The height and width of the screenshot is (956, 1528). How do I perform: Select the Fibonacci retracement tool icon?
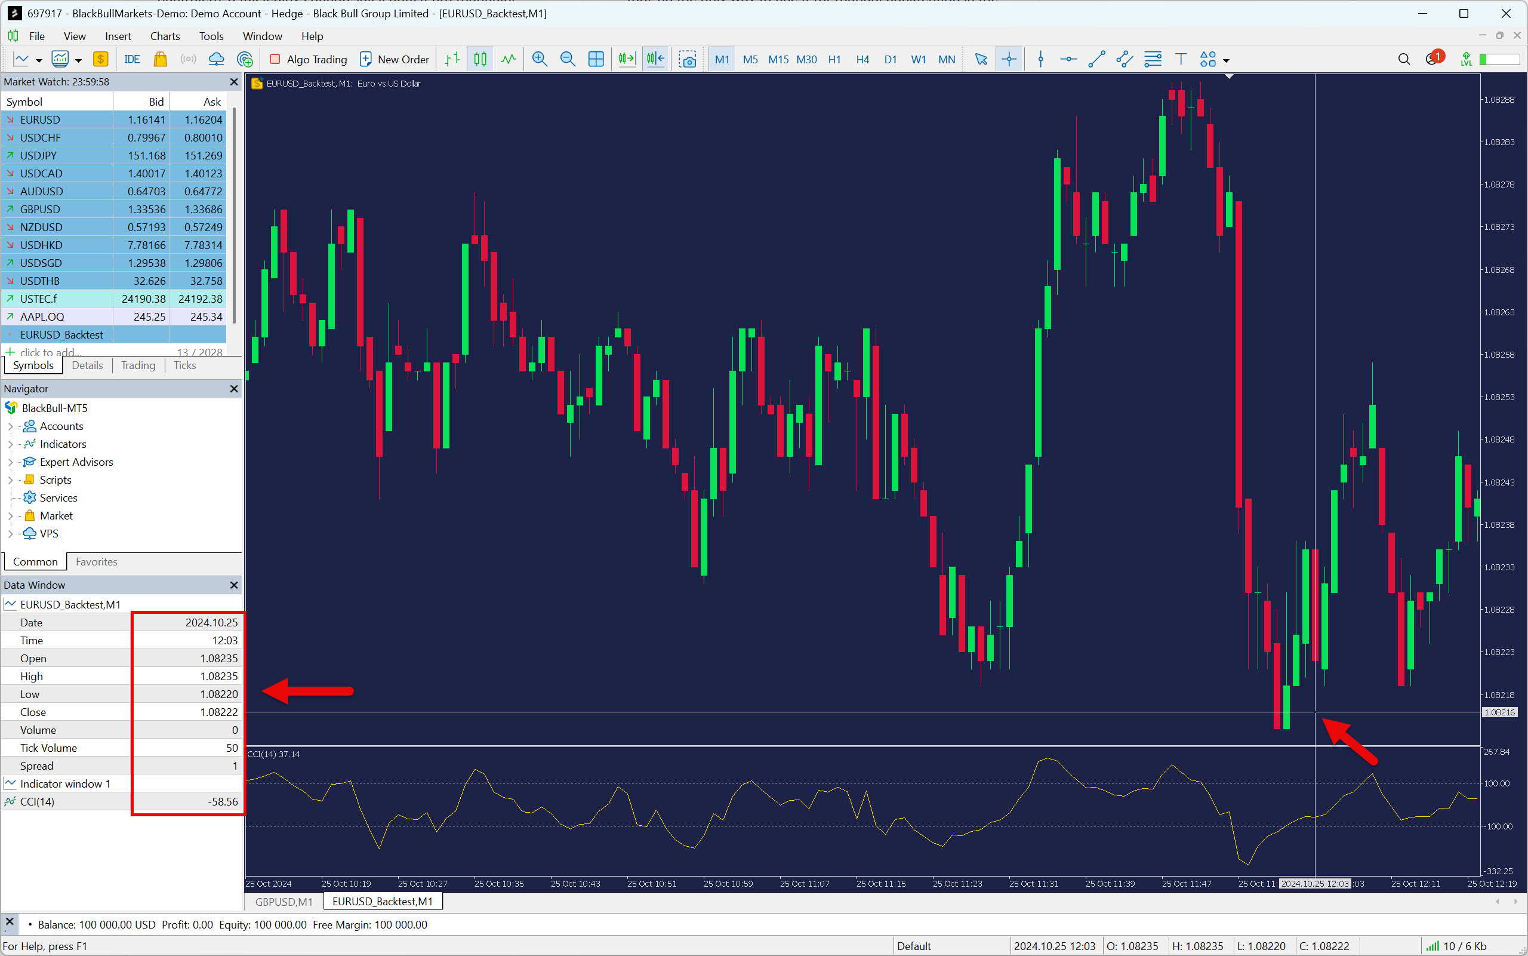[x=1153, y=60]
